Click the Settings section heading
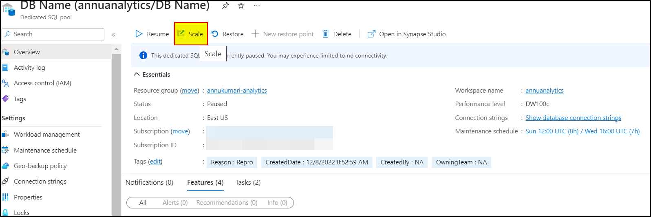 point(13,118)
